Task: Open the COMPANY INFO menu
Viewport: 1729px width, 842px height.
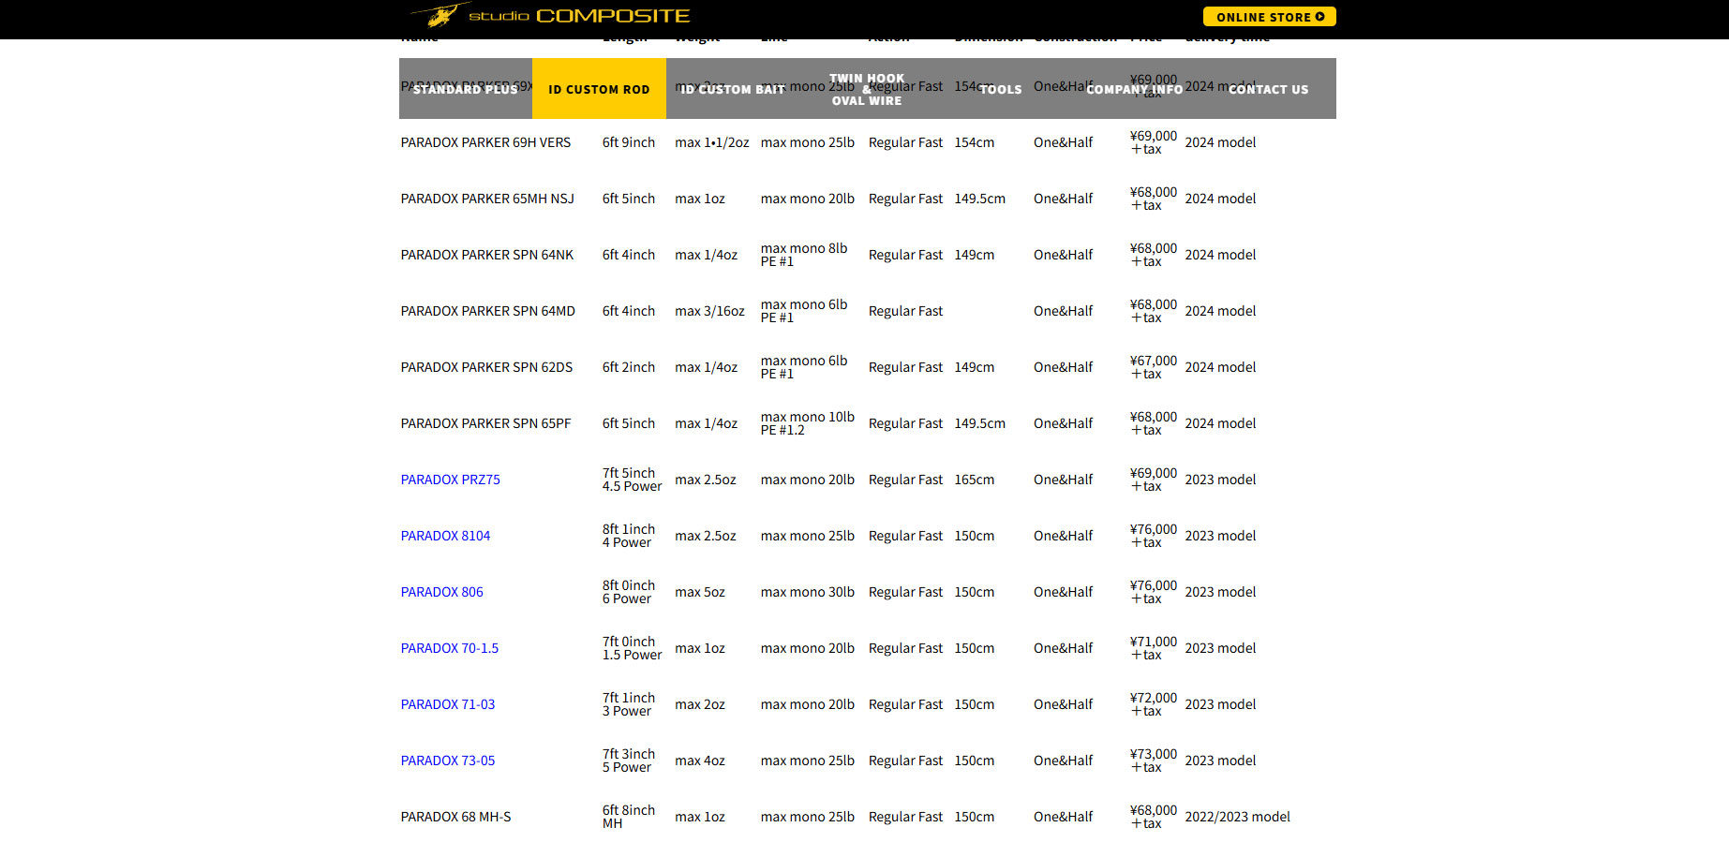Action: (x=1135, y=89)
